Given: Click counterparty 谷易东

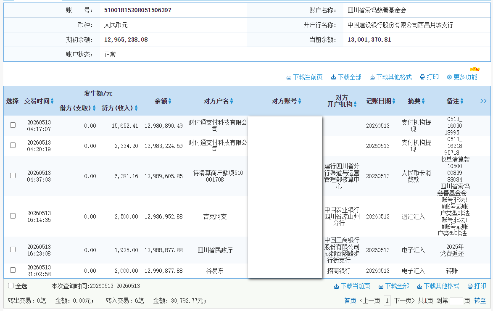Looking at the screenshot, I should point(215,271).
